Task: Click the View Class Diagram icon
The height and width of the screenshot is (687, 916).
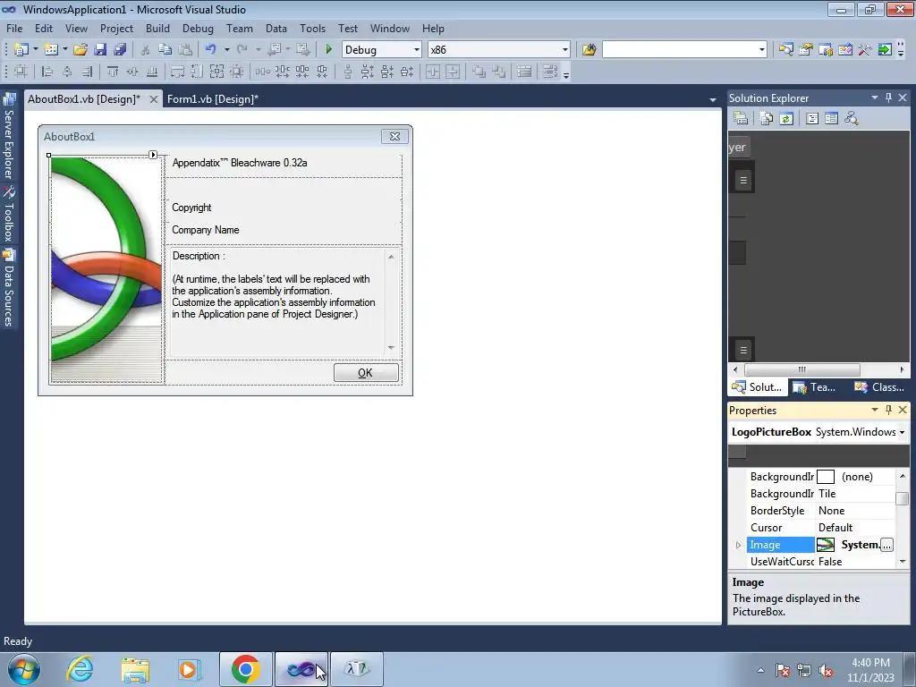Action: coord(852,119)
